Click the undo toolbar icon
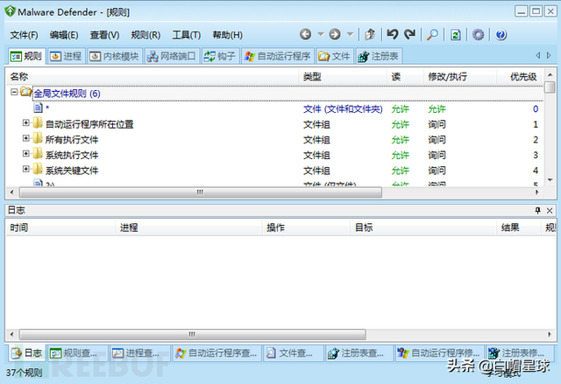This screenshot has height=384, width=561. click(x=393, y=35)
